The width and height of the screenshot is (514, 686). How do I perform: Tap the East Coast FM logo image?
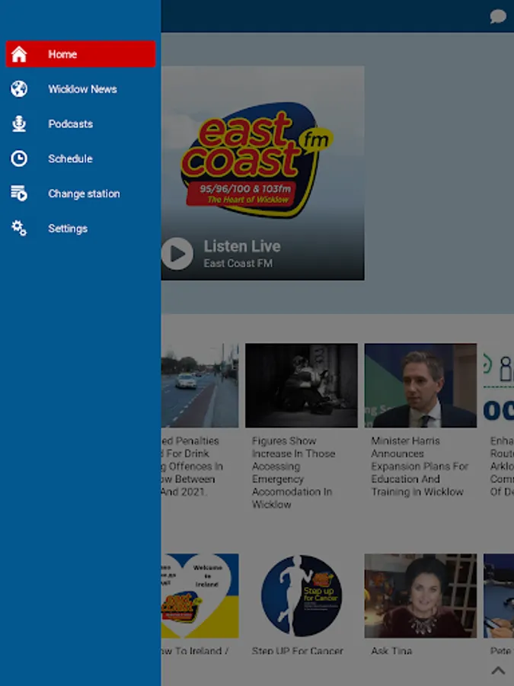257,160
